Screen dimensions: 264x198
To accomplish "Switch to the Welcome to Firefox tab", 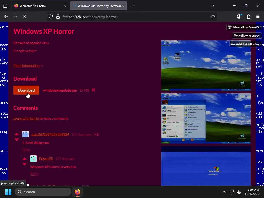I will [33, 6].
